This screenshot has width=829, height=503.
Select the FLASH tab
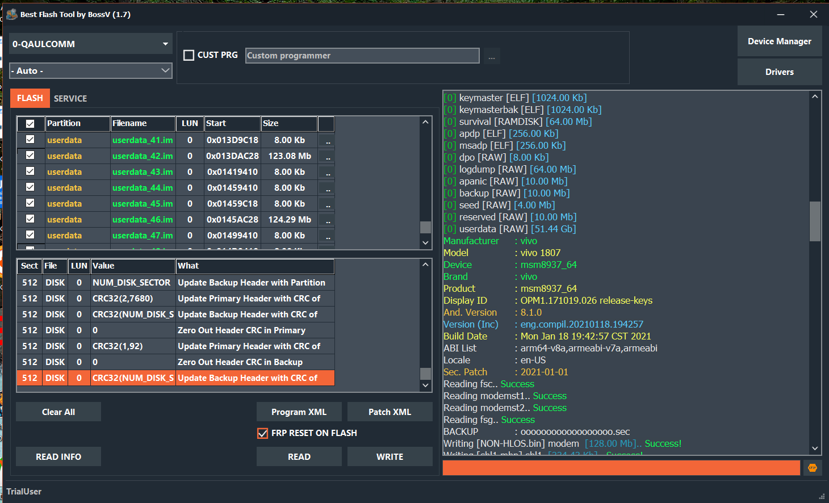30,98
